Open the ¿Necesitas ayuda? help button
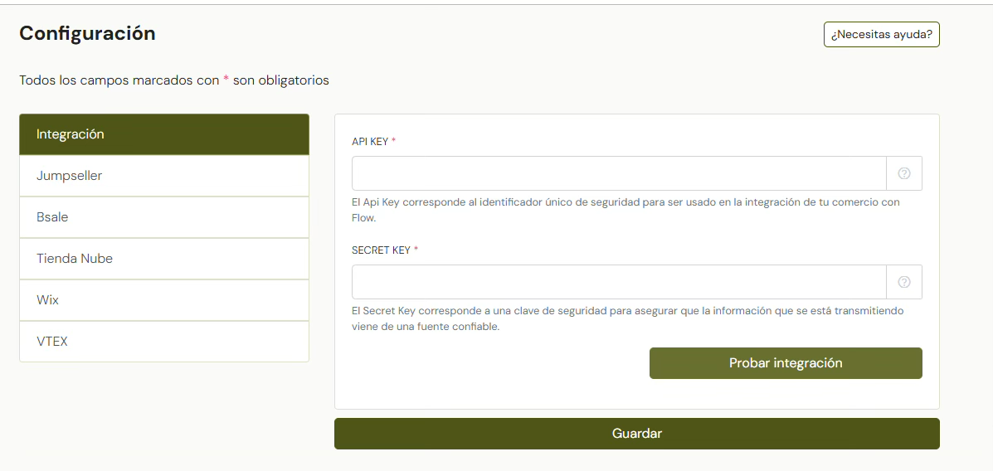The image size is (993, 471). (881, 35)
